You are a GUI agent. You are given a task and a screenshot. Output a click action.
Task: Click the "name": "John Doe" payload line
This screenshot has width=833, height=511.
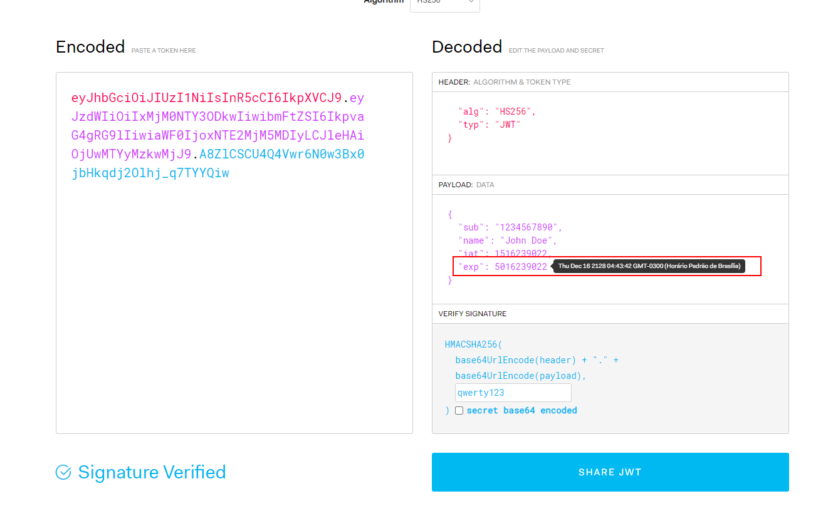[507, 240]
